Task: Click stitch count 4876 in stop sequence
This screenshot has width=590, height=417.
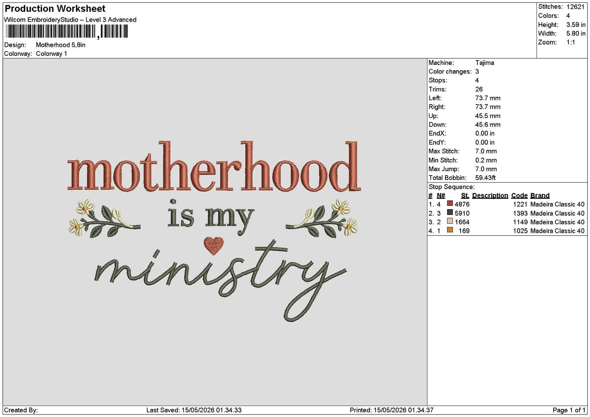Action: click(x=462, y=204)
